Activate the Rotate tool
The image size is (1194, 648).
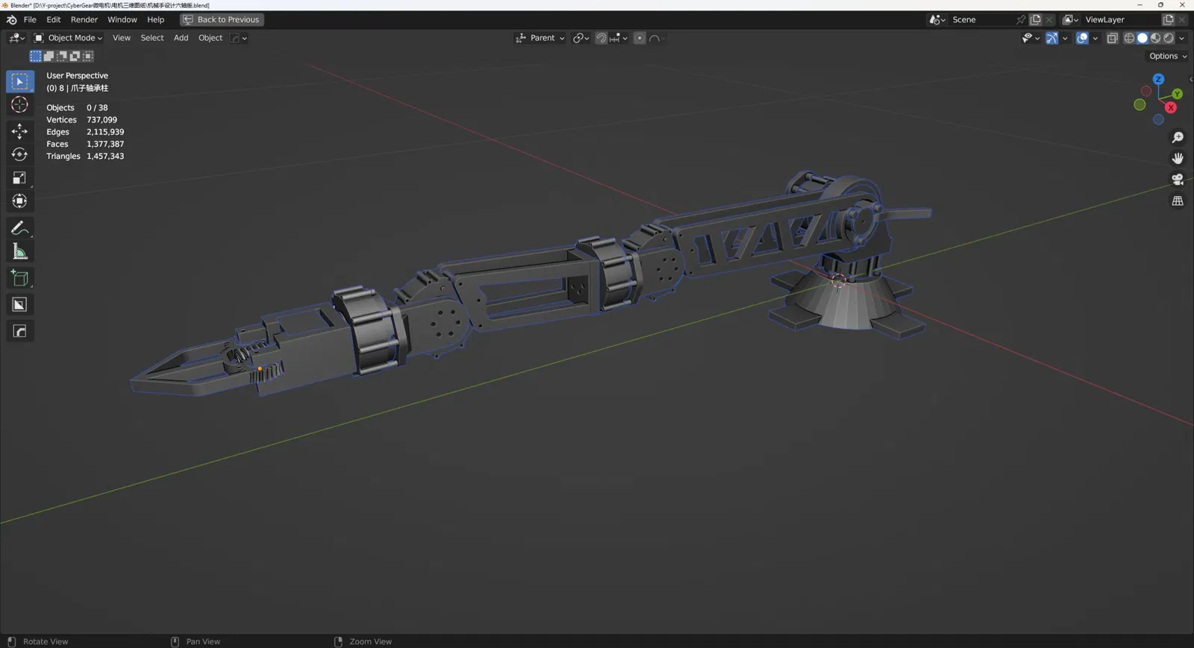(19, 154)
